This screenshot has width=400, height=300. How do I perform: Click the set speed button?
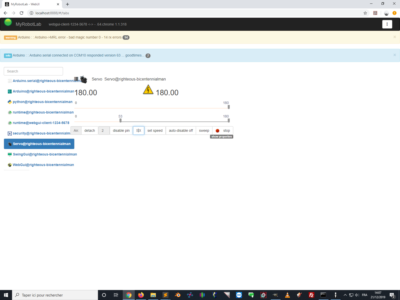click(155, 130)
